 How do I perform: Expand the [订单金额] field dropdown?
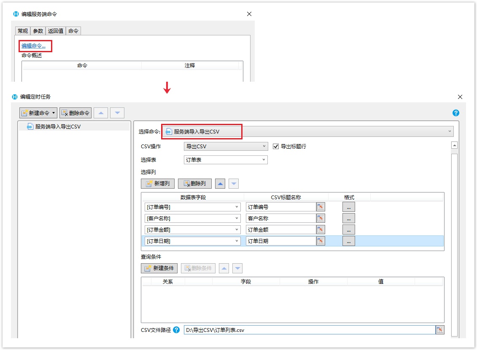point(237,230)
